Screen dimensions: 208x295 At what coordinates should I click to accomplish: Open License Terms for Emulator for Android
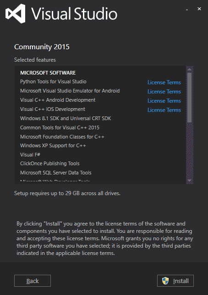click(164, 92)
